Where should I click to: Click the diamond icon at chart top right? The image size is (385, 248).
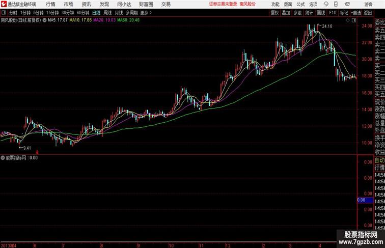click(348, 20)
